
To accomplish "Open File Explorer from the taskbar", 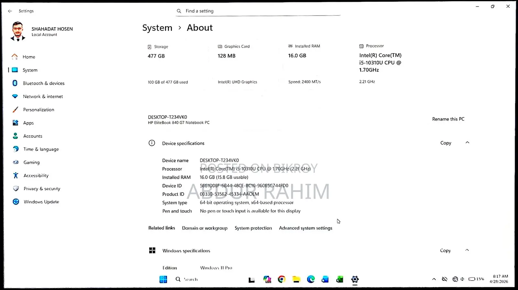I will [296, 279].
